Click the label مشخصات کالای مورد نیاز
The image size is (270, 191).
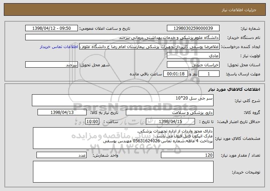[238, 138]
